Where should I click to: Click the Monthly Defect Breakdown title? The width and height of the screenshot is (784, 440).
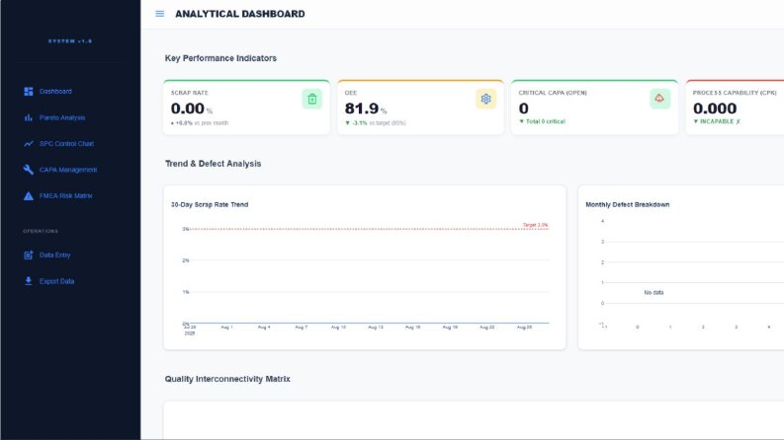(x=628, y=204)
